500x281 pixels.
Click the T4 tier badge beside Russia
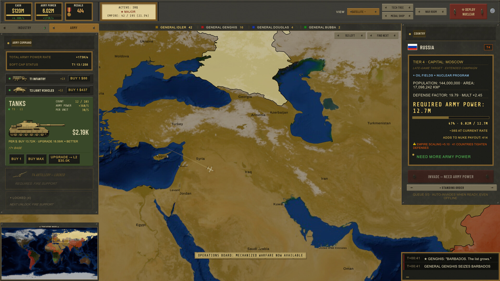pyautogui.click(x=488, y=47)
